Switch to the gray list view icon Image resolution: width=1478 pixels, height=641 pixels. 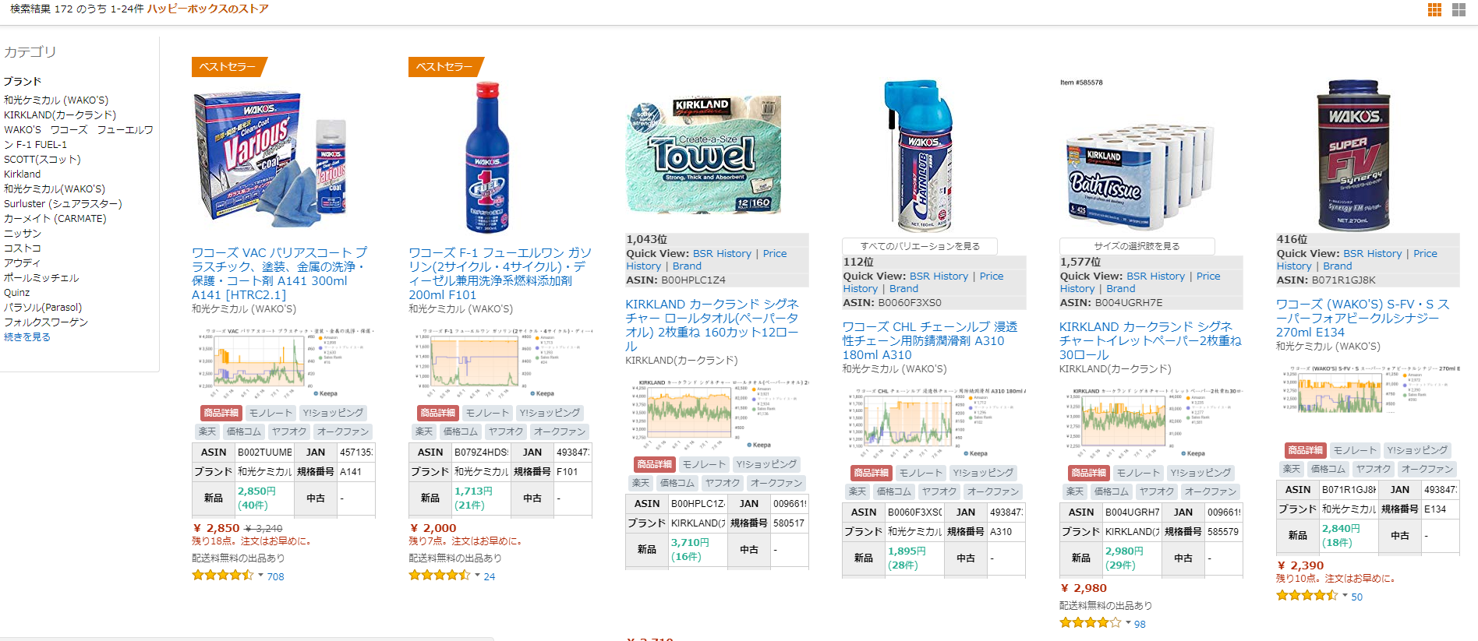click(1459, 9)
